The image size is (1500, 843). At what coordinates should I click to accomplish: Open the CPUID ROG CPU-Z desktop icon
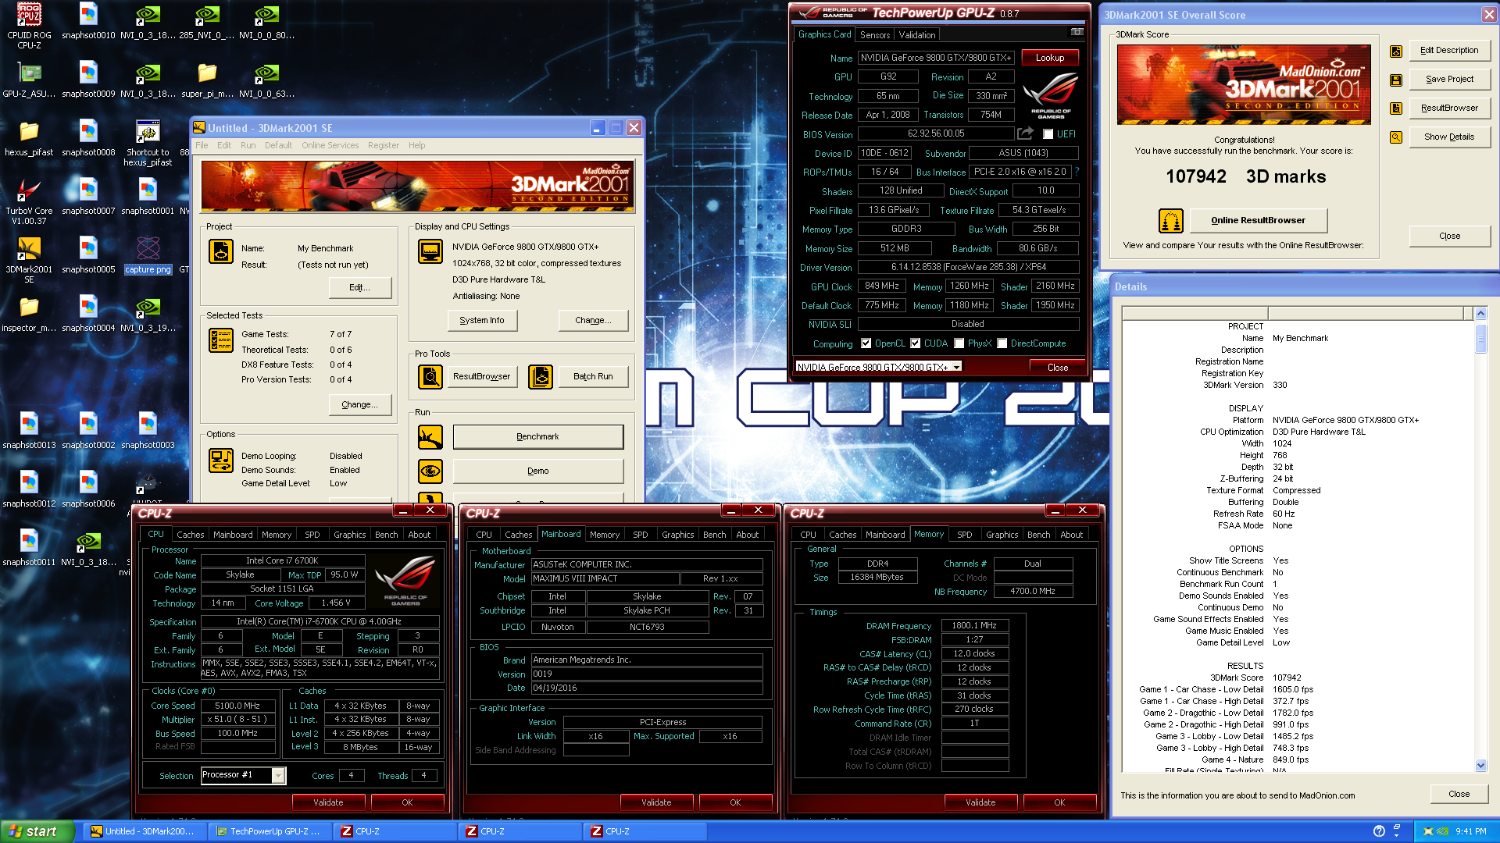pos(29,25)
